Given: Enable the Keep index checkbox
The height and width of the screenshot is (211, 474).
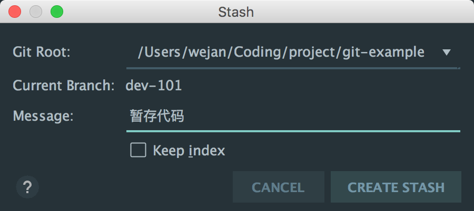Looking at the screenshot, I should pyautogui.click(x=138, y=151).
